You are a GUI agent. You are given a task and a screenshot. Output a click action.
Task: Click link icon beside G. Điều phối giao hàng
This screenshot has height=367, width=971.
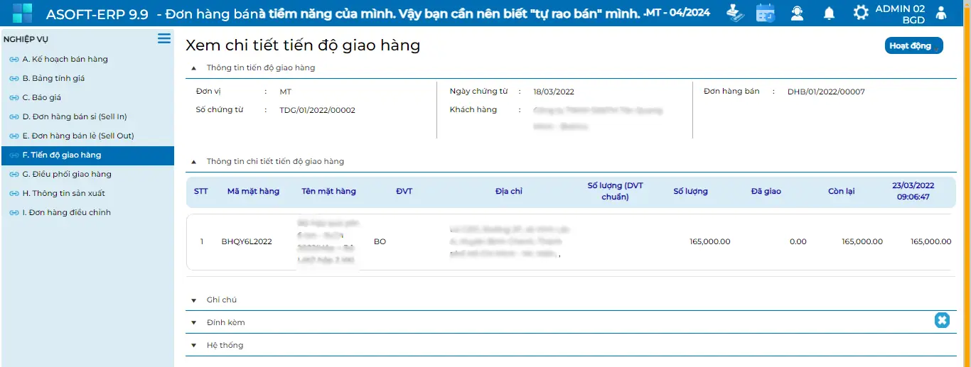click(14, 175)
